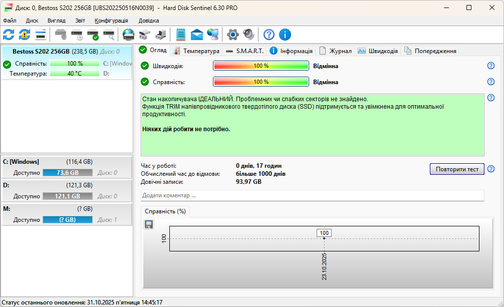This screenshot has height=307, width=504.
Task: Click the refresh icon with warning triangle
Action: pyautogui.click(x=25, y=35)
